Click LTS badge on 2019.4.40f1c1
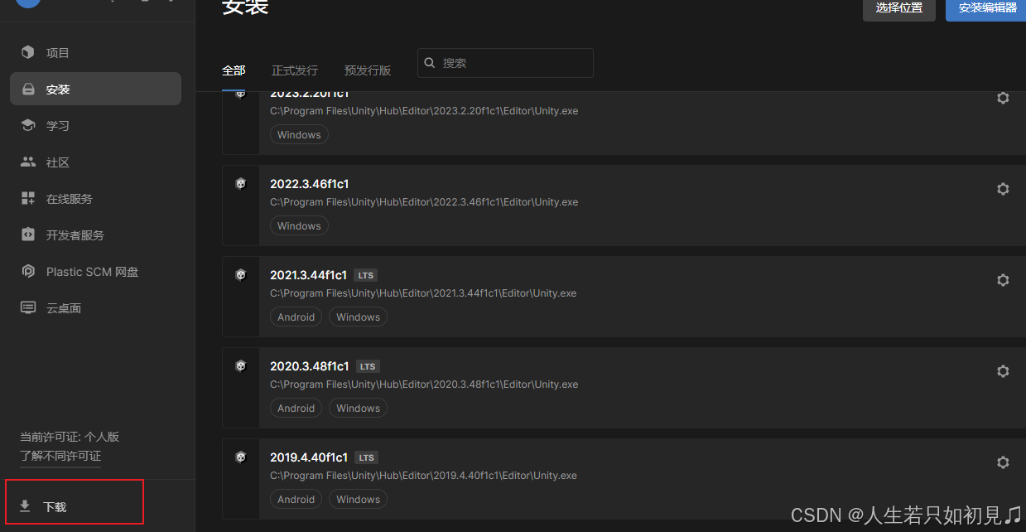The height and width of the screenshot is (532, 1026). 366,457
